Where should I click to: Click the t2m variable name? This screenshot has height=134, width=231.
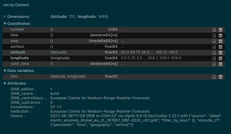click(14, 76)
